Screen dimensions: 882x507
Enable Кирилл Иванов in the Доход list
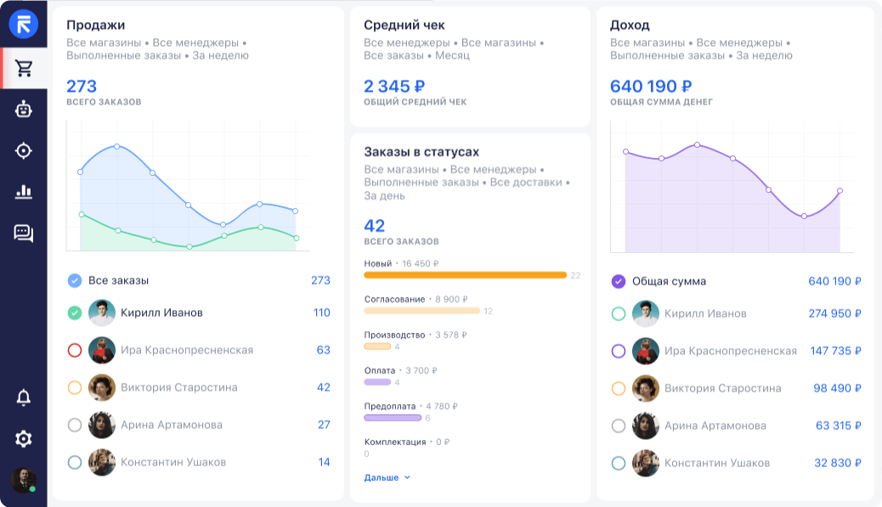[x=619, y=313]
